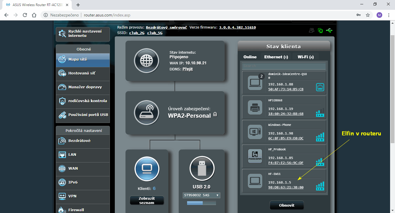Click the wireless router security icon
This screenshot has height=213, width=395.
tap(146, 113)
